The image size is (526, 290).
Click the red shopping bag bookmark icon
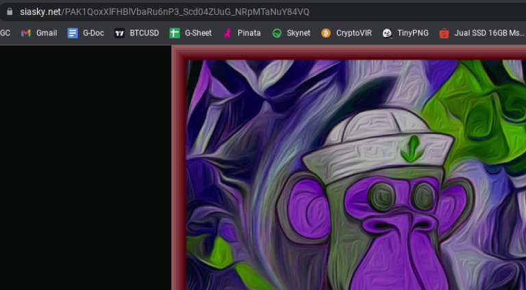pyautogui.click(x=444, y=33)
